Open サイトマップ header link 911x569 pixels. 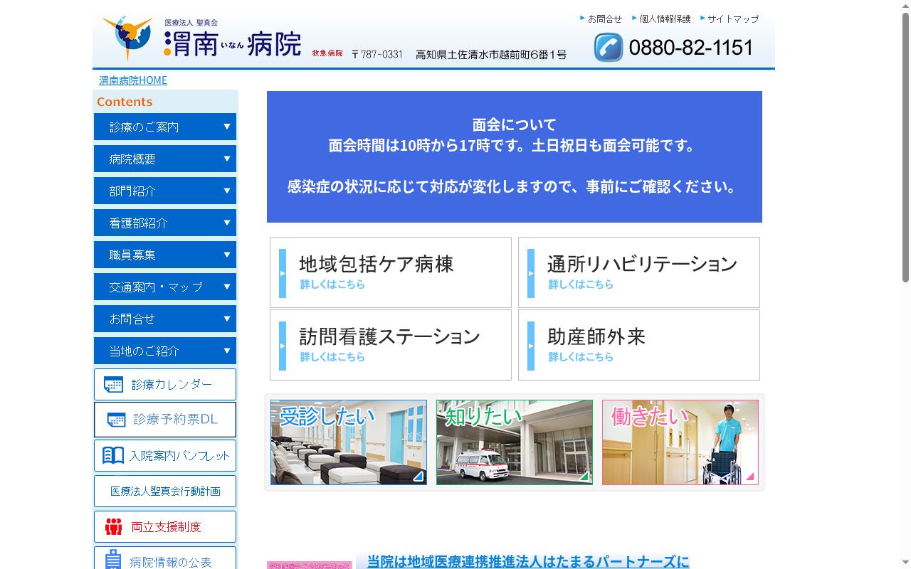(733, 18)
